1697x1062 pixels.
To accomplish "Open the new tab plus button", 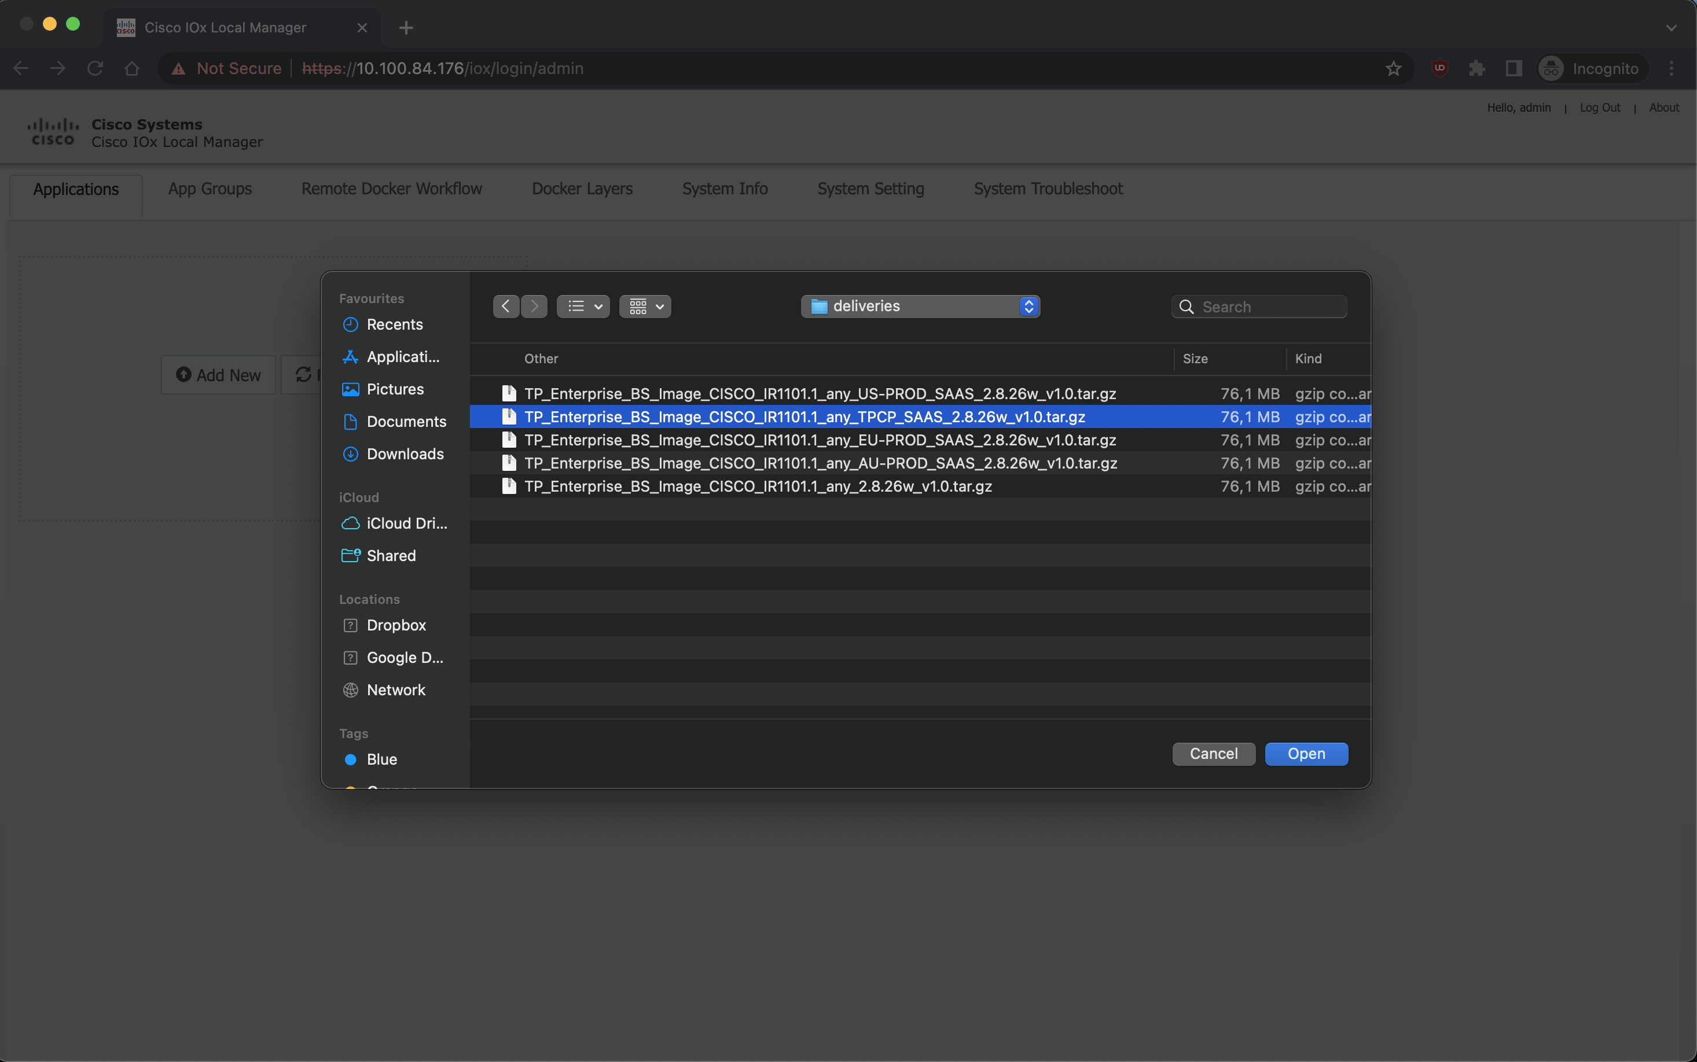I will [x=406, y=27].
